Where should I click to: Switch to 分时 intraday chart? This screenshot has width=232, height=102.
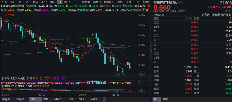click(x=5, y=2)
